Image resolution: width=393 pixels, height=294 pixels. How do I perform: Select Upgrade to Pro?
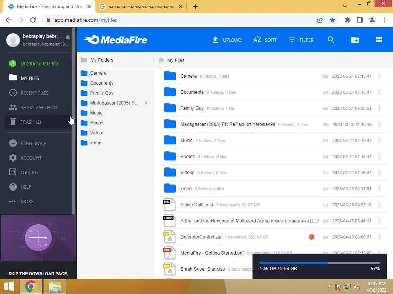point(33,64)
